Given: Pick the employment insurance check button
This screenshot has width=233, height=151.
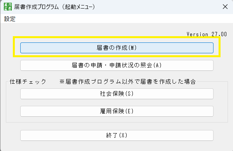Looking at the screenshot, I should point(117,111).
